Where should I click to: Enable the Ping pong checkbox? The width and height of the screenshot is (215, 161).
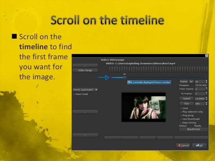click(x=181, y=115)
